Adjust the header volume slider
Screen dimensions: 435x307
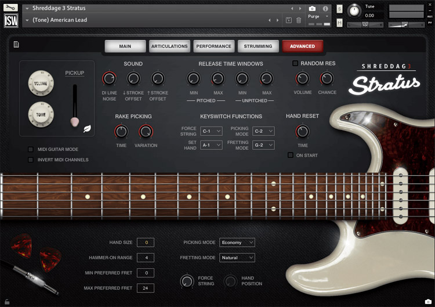[407, 25]
